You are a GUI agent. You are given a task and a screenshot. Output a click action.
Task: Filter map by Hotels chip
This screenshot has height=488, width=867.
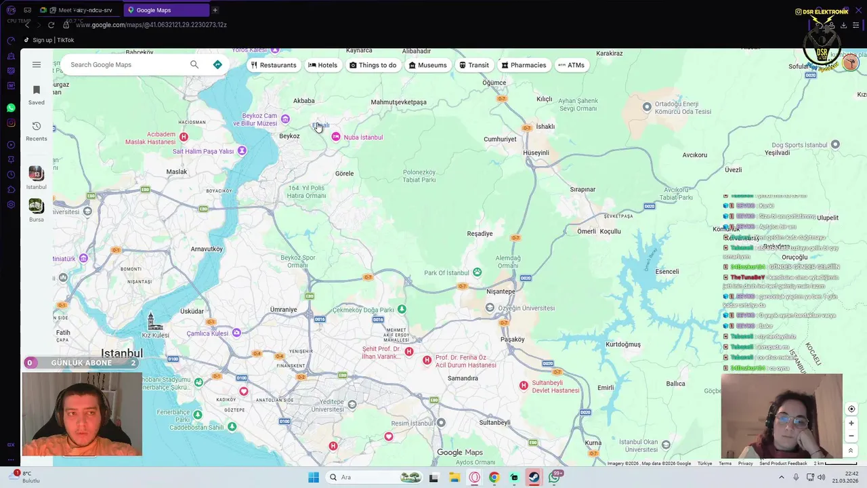coord(322,65)
